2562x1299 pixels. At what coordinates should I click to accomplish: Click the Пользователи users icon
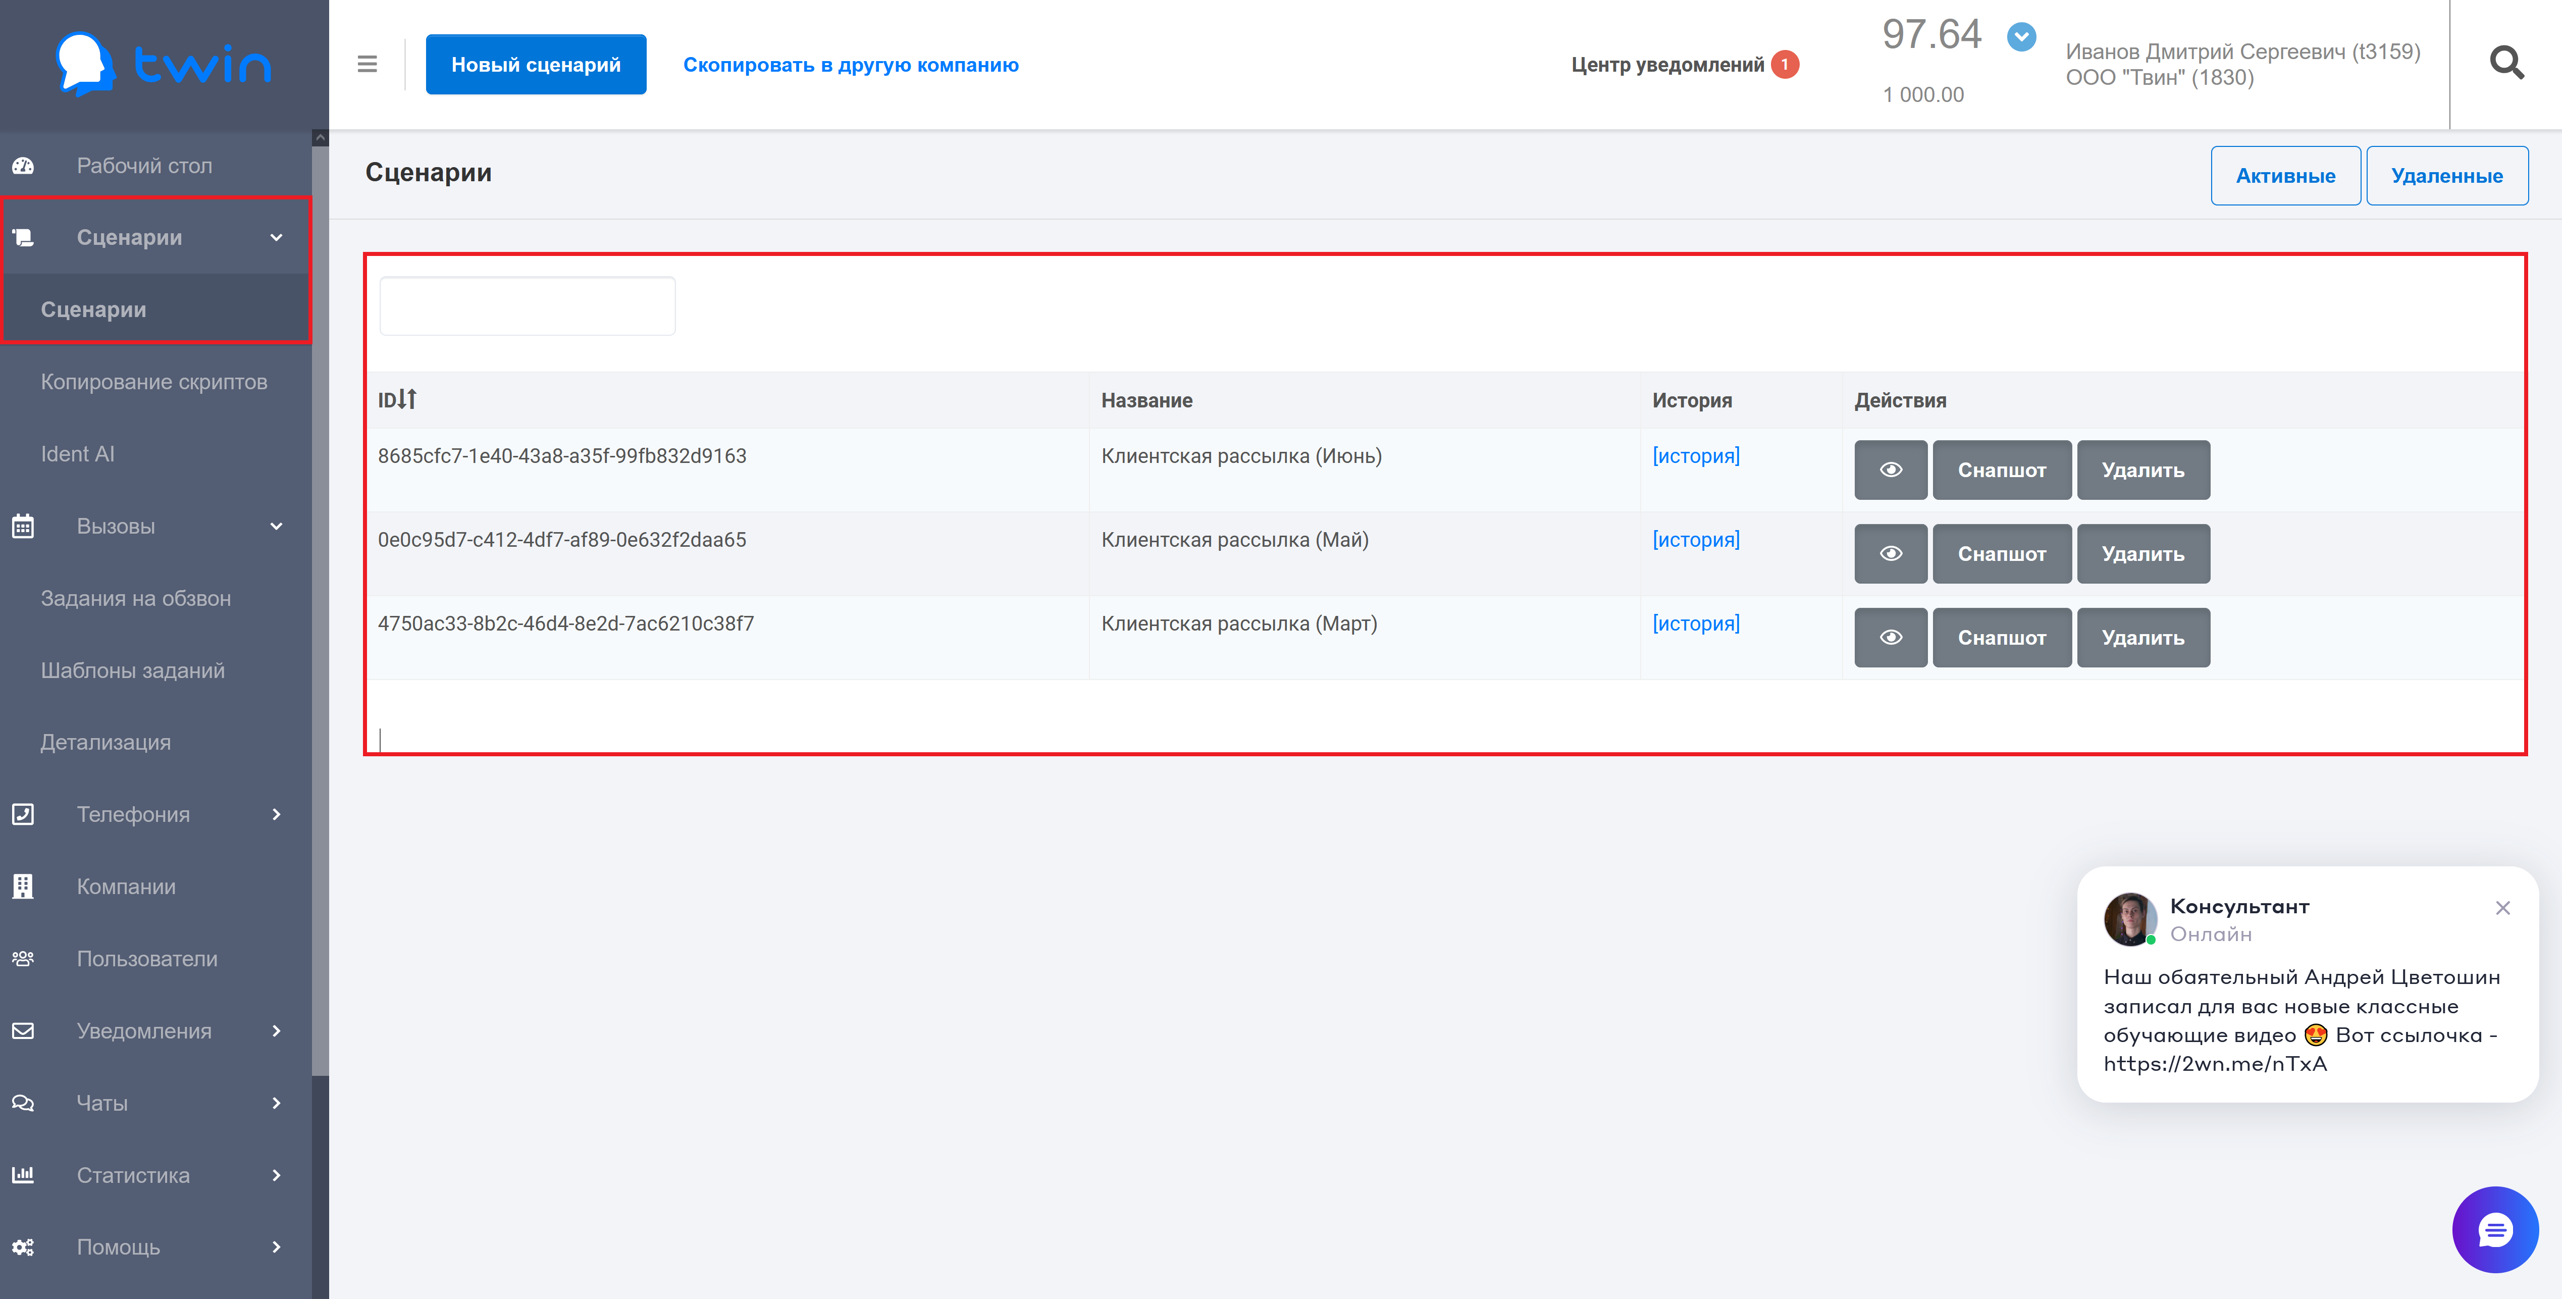[x=23, y=959]
